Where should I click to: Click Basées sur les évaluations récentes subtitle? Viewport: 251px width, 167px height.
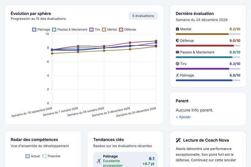[x=122, y=146]
